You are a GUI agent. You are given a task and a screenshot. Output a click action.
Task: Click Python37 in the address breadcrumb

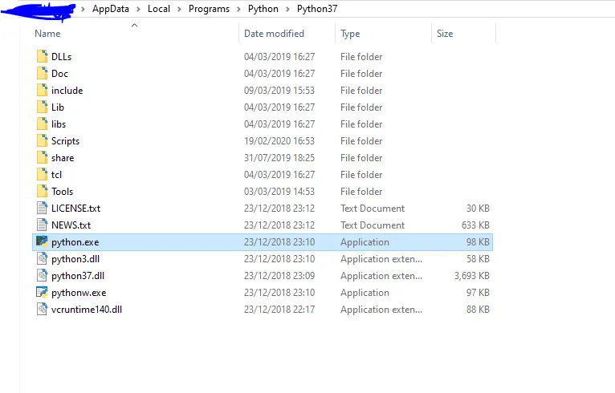(317, 9)
